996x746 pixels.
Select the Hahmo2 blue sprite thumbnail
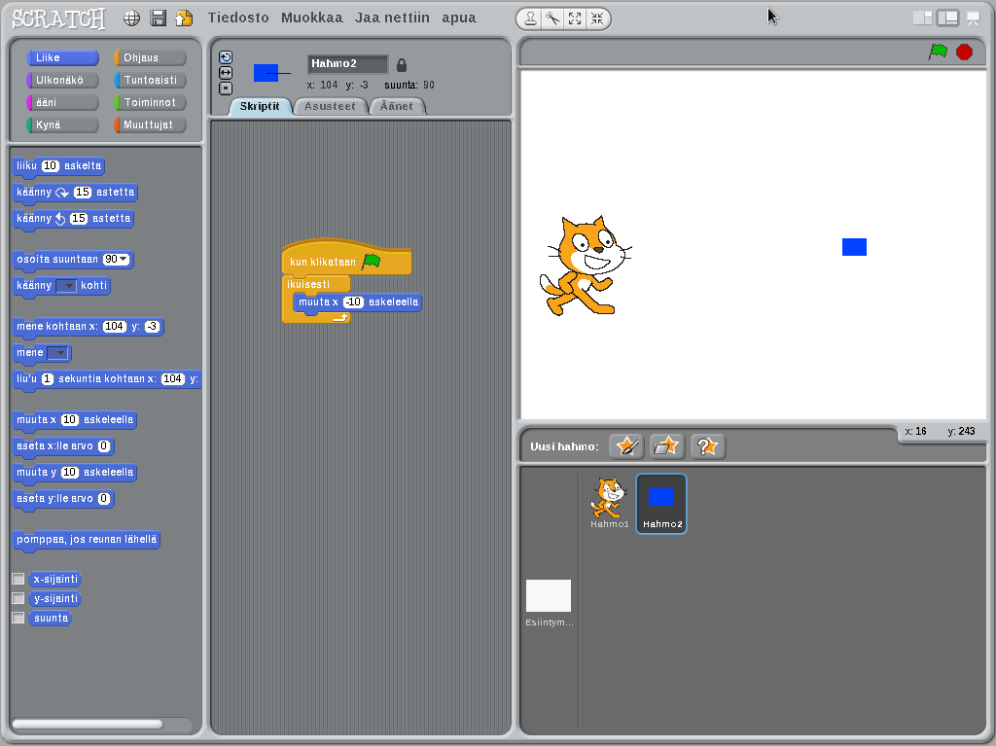pos(661,503)
